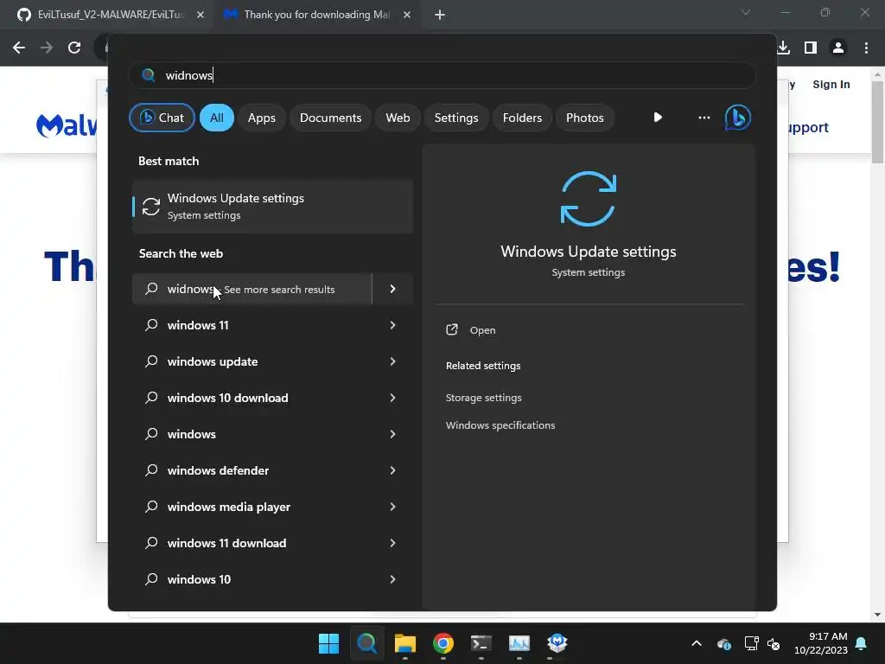This screenshot has width=885, height=664.
Task: Click Chrome's back navigation arrow
Action: [19, 48]
